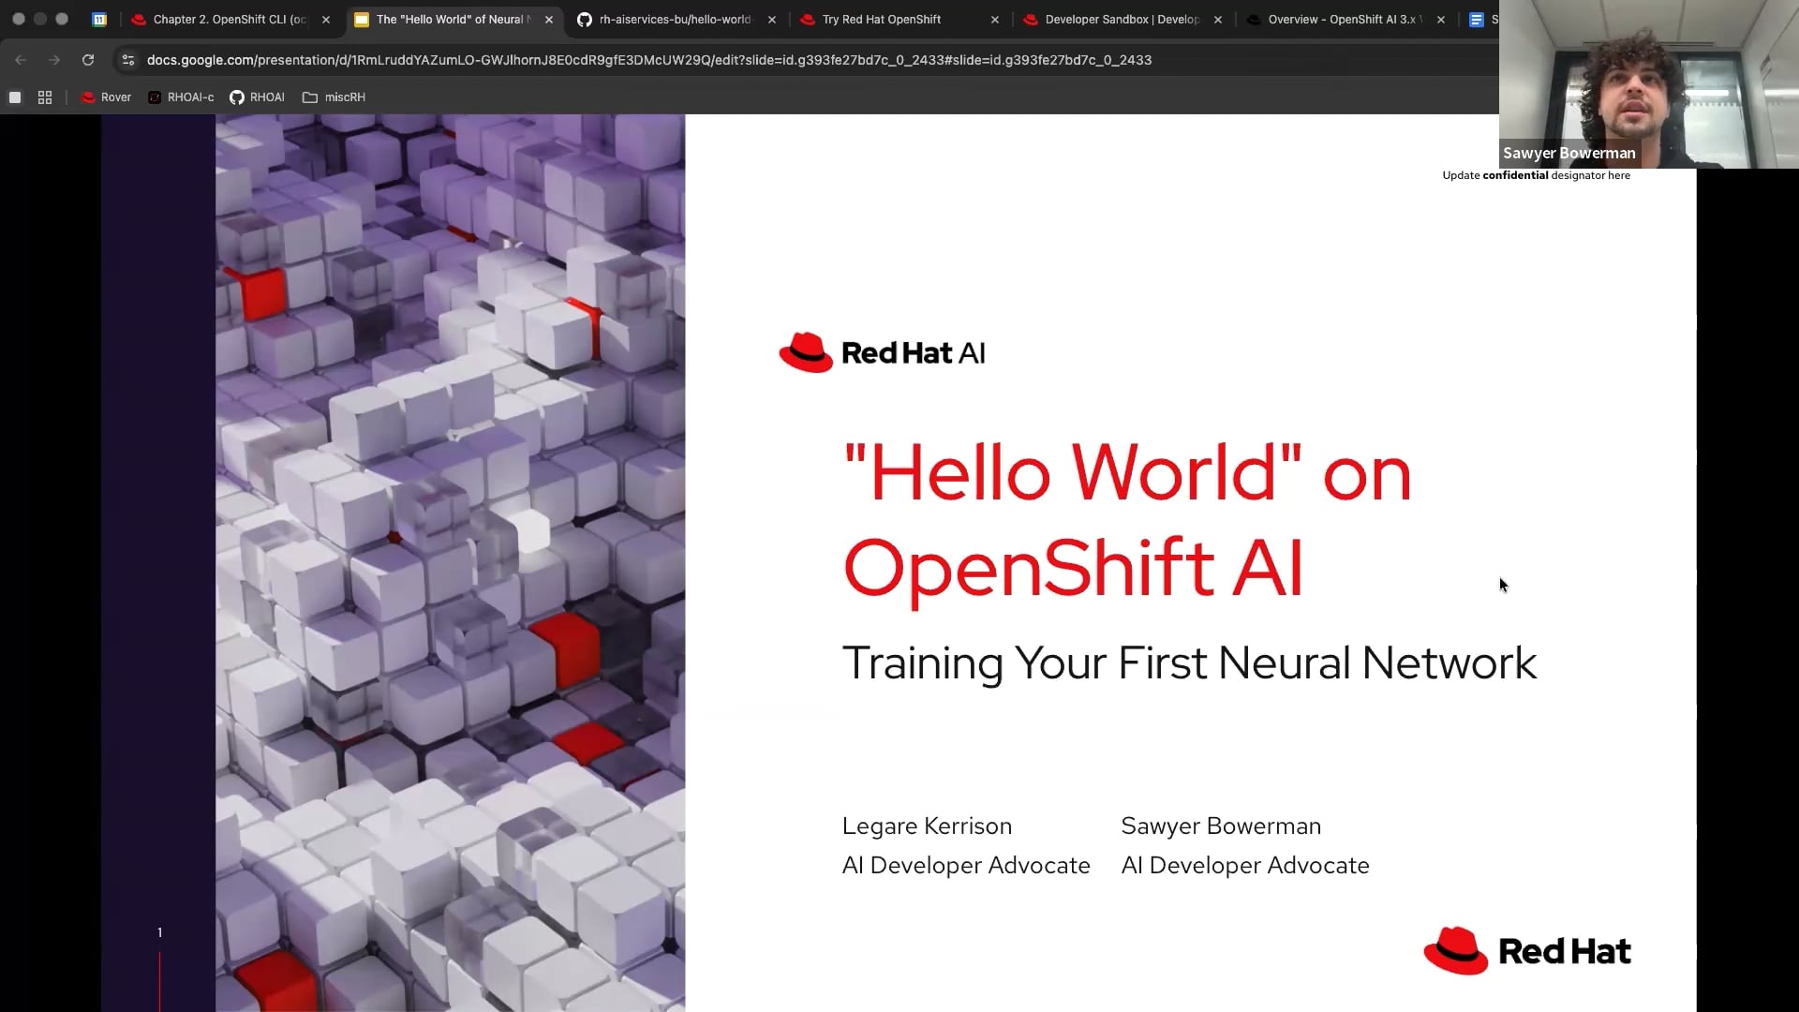
Task: Switch to Chapter 2. OpenShift CLI tab
Action: pos(225,20)
